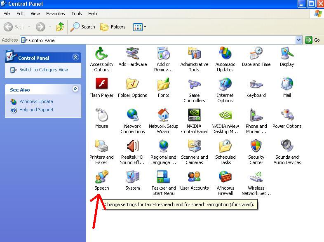Open the System properties icon

[132, 177]
